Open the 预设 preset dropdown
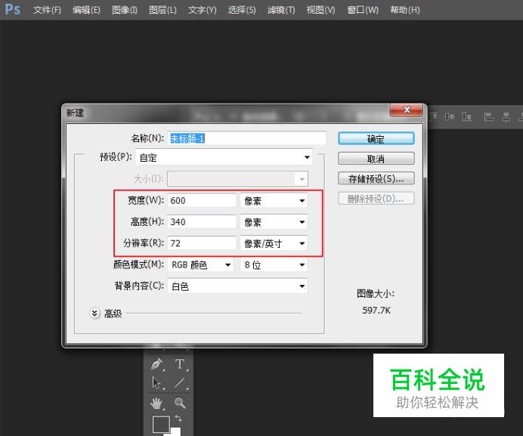Viewport: 523px width, 436px height. click(x=224, y=157)
